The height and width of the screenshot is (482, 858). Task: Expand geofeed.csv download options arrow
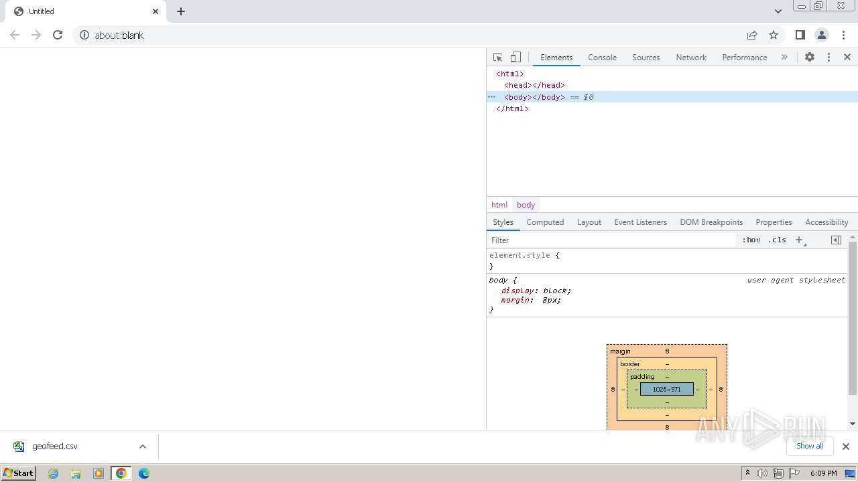coord(143,447)
